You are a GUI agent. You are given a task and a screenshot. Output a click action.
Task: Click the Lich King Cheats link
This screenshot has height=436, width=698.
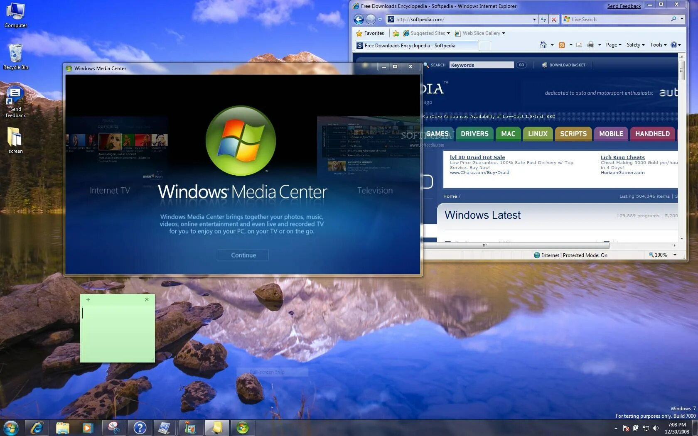(622, 157)
